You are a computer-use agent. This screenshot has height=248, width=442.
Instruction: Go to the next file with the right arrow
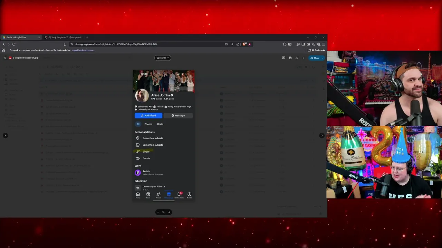[322, 135]
